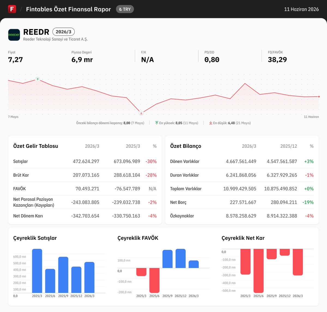
Task: Click the 2025/6 bar in Çeyreklik Net Kar
Action: point(258,271)
